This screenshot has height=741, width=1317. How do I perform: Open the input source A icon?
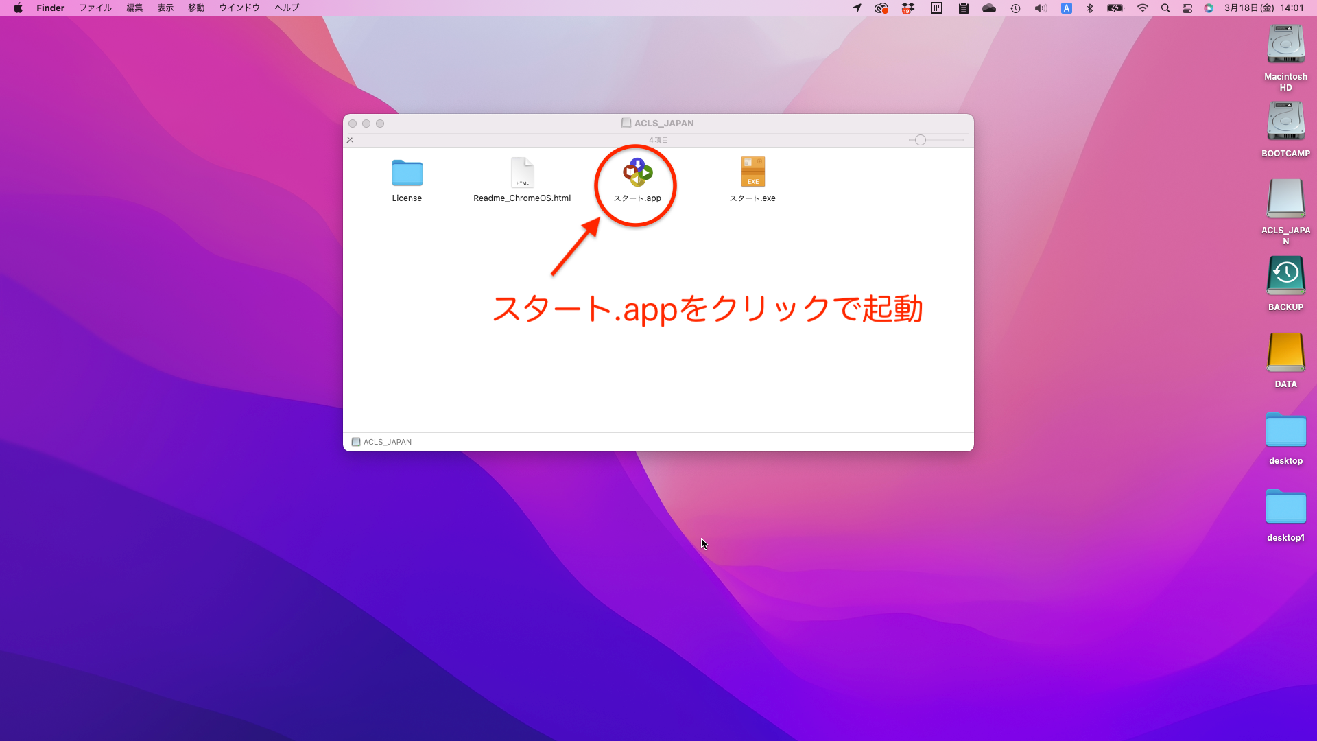click(x=1067, y=8)
